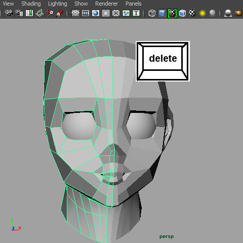Open the Shading menu
The width and height of the screenshot is (243, 243).
point(31,4)
